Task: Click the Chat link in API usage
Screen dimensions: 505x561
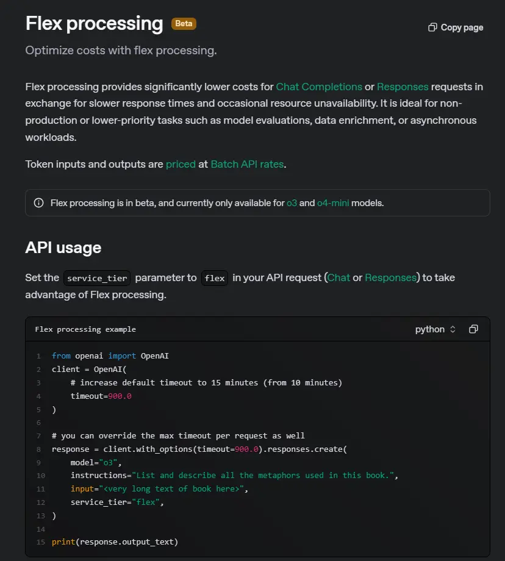Action: 338,277
